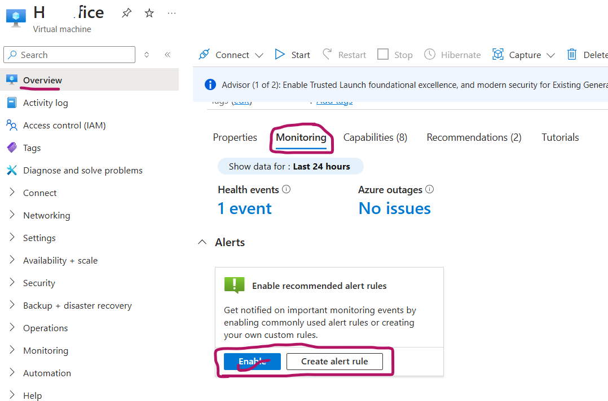Collapse the Alerts section
The image size is (608, 401).
click(202, 242)
